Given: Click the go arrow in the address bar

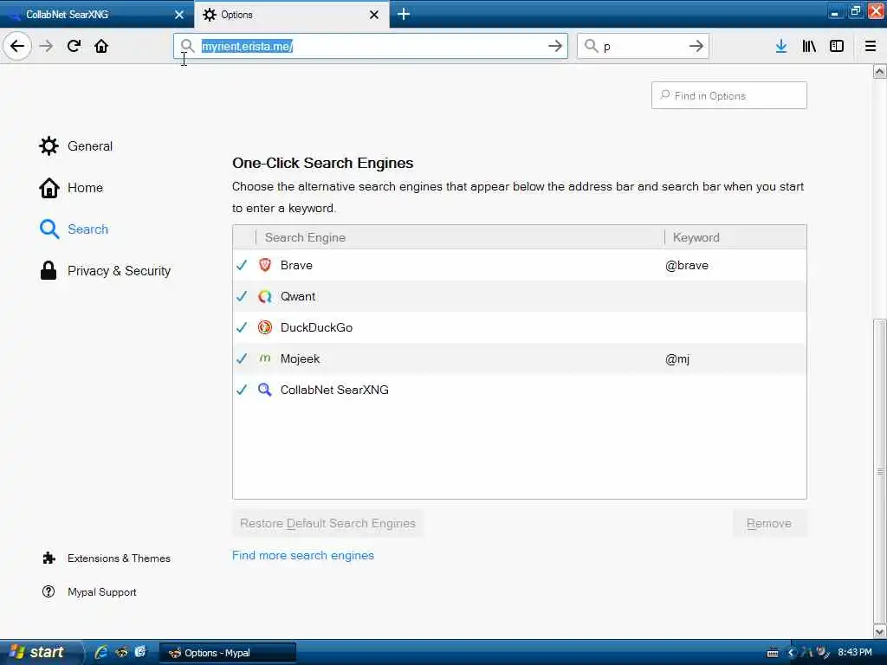Looking at the screenshot, I should (x=555, y=46).
